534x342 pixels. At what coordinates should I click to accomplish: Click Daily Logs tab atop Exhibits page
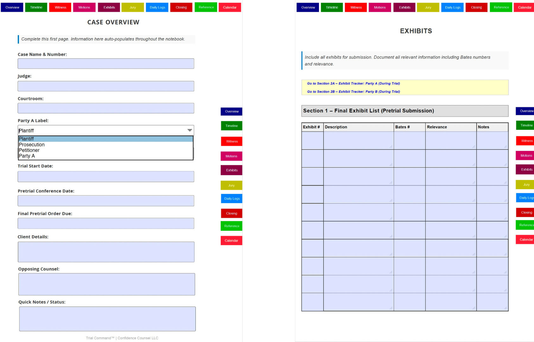pos(453,7)
